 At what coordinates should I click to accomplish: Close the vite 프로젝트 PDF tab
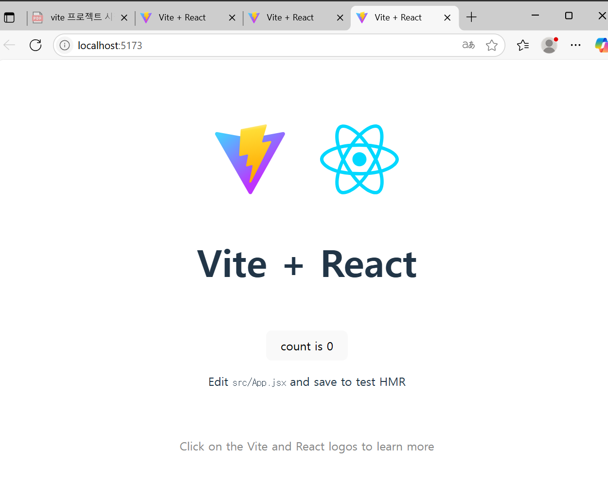point(124,17)
